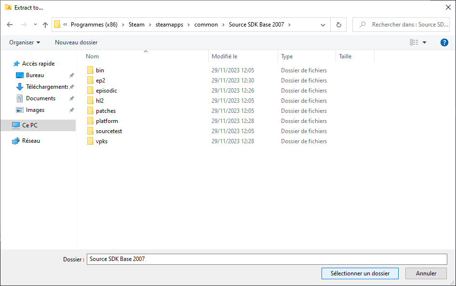Close the Extract to dialog
Screen dimensions: 456x286
coord(448,8)
